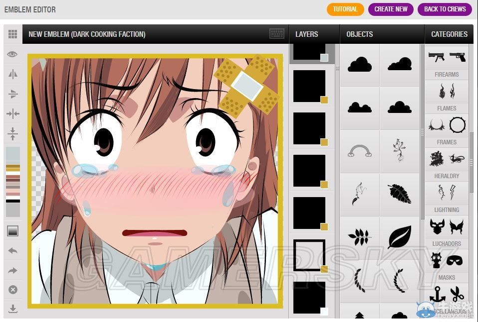Center the object horizontally
Viewport: 478px width, 322px height.
13,114
